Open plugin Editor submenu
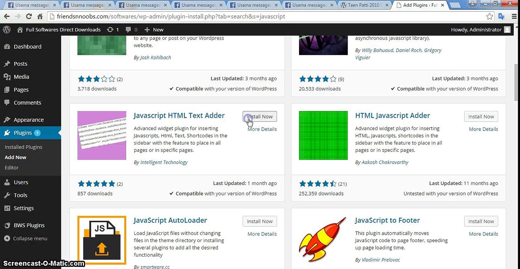 point(12,167)
